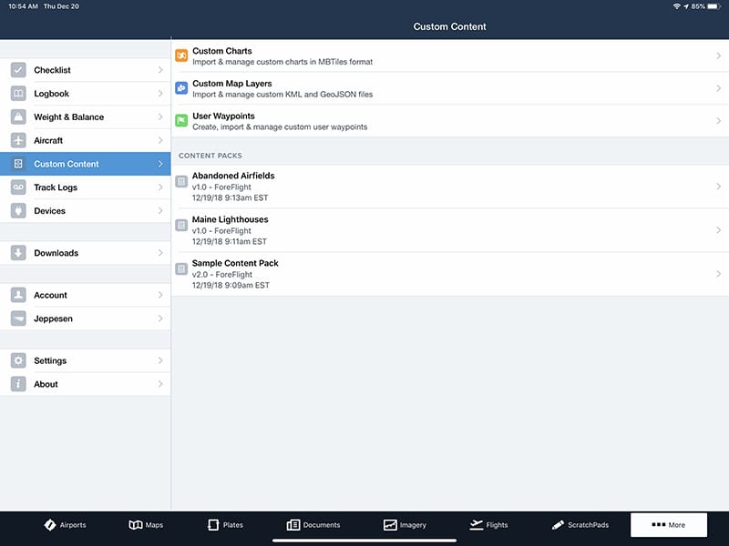Click the Devices plug icon
729x546 pixels.
point(18,211)
